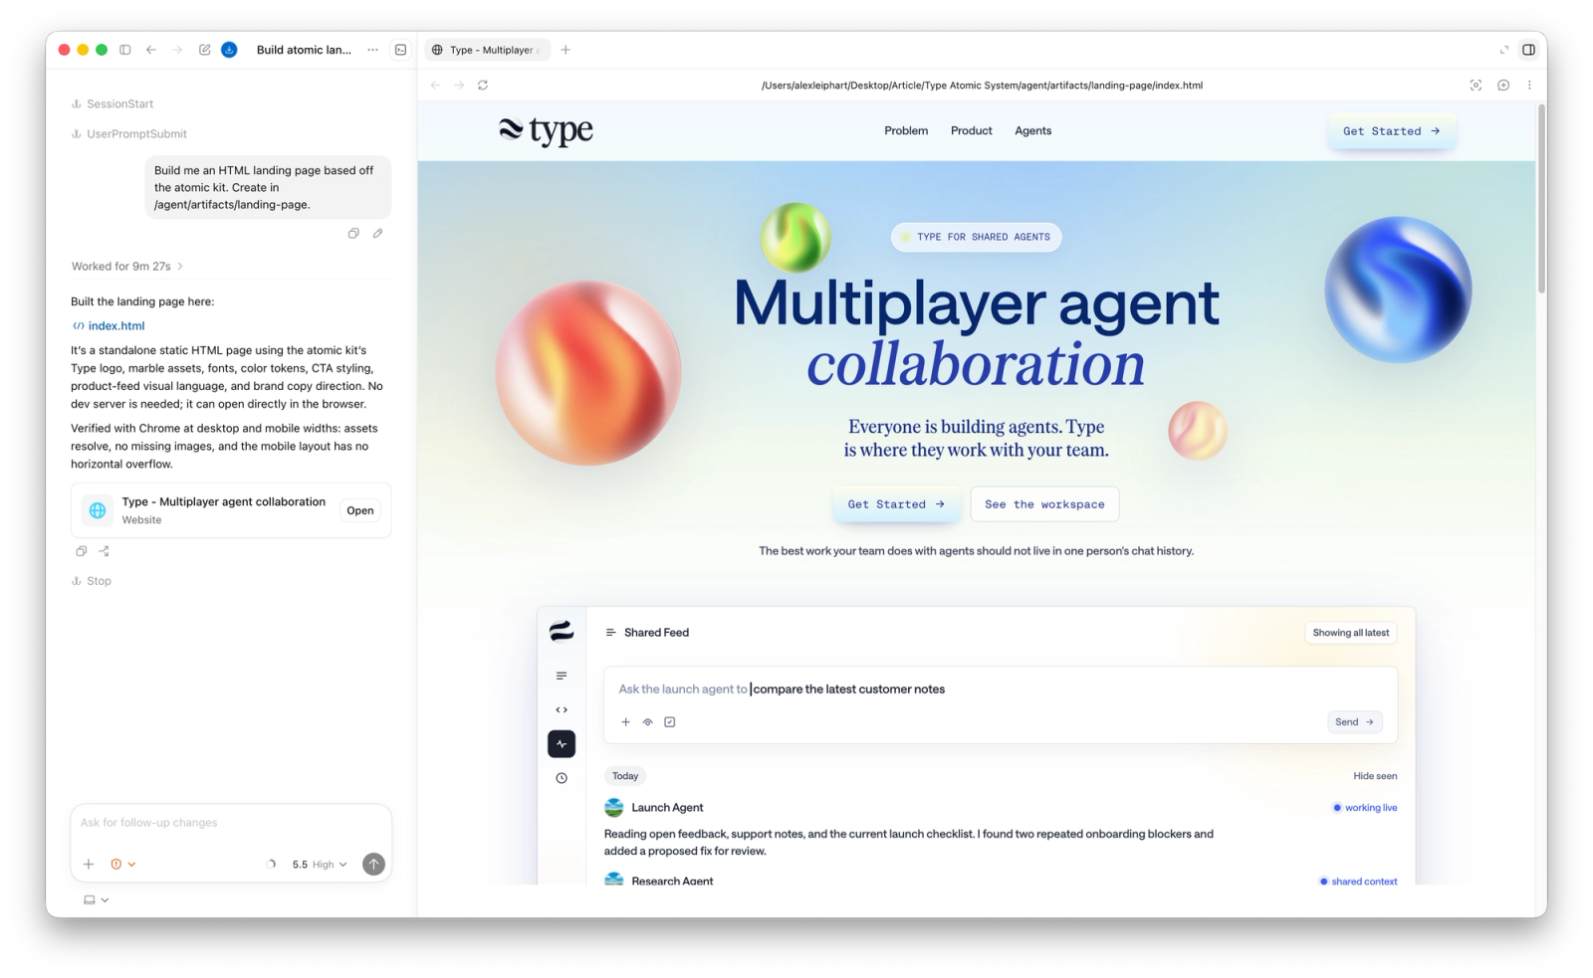Fork the conversation with branch icon
The height and width of the screenshot is (978, 1593).
[x=104, y=551]
